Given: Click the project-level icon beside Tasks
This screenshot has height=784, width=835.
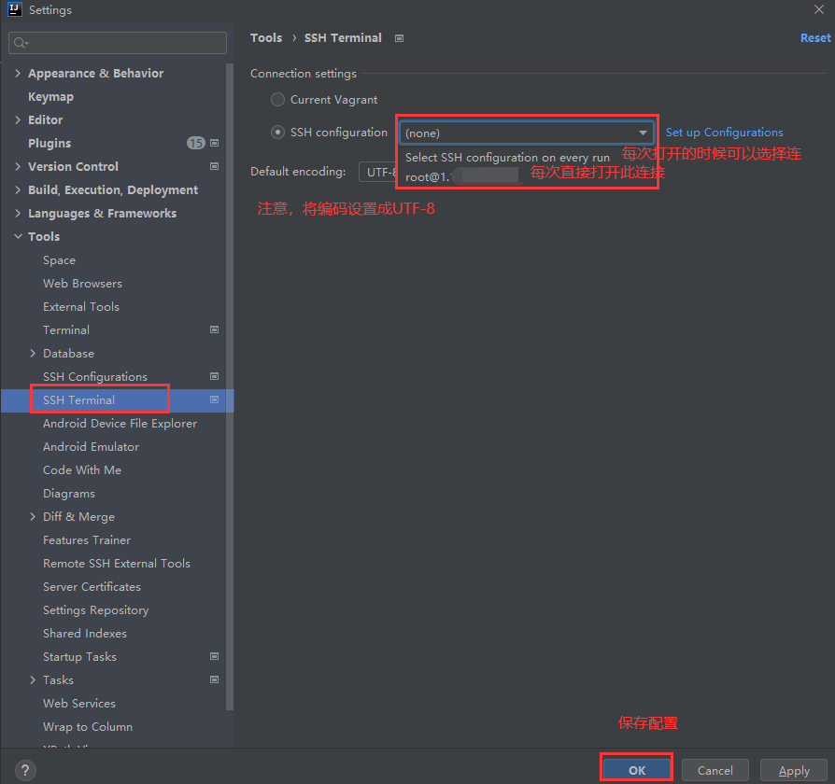Looking at the screenshot, I should point(214,679).
